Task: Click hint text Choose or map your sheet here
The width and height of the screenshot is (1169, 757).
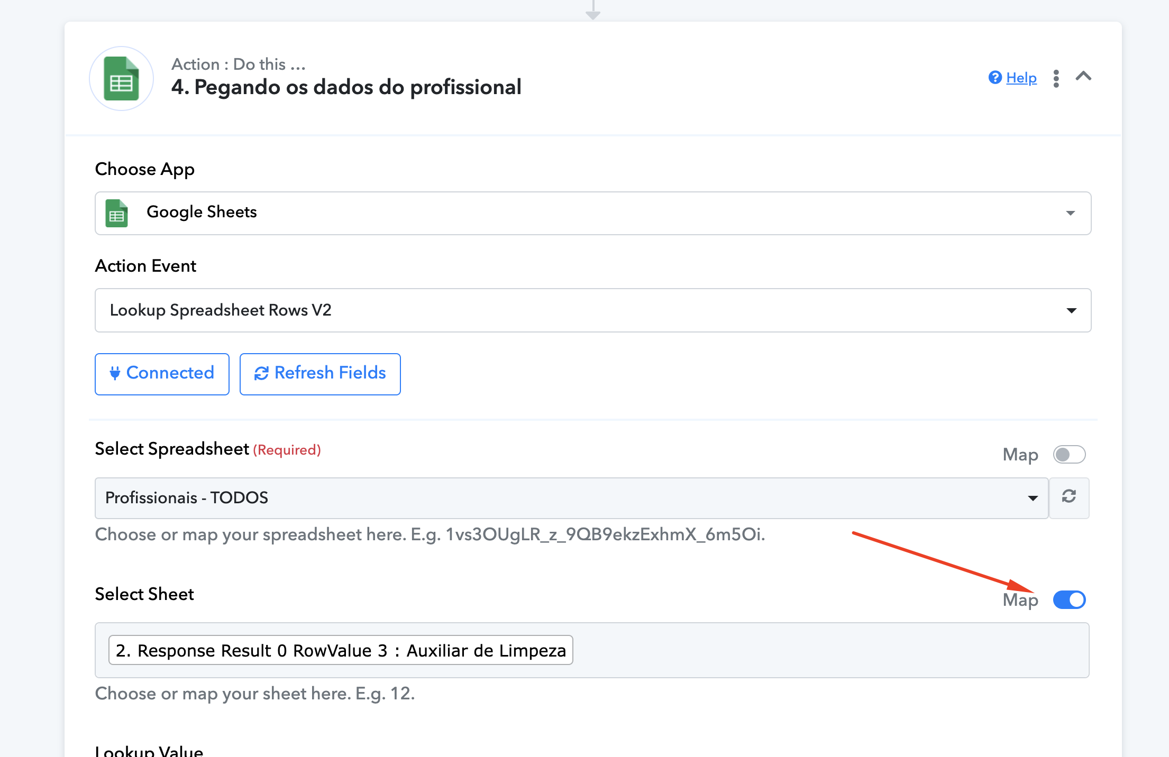Action: click(255, 694)
